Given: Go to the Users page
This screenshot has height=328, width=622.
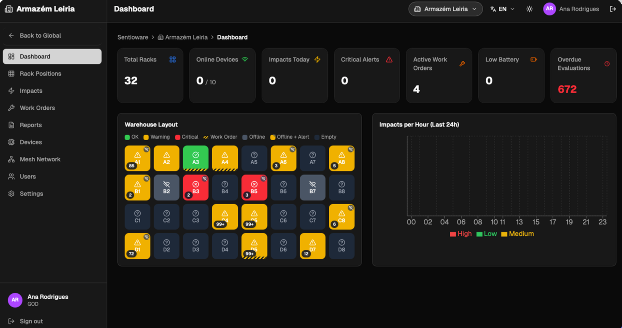Looking at the screenshot, I should point(52,176).
